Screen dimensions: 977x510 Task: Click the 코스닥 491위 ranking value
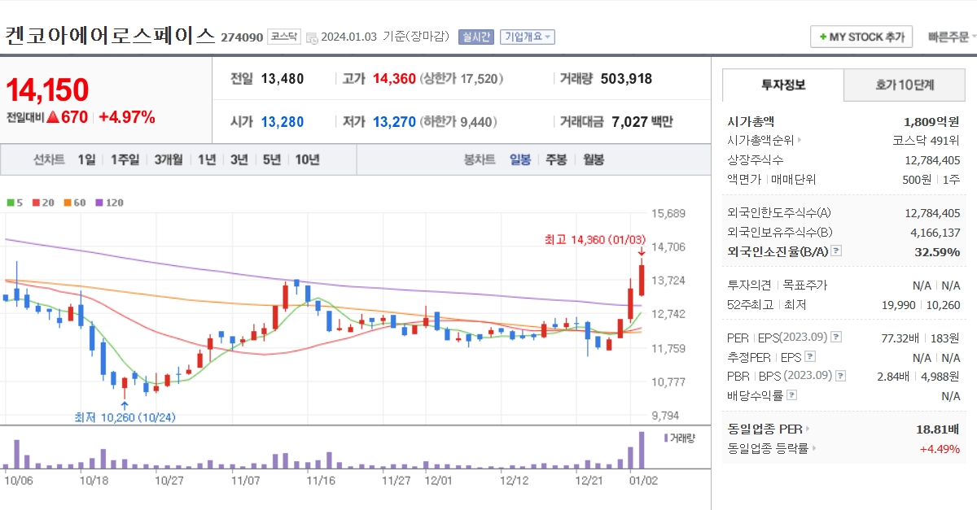pos(927,140)
